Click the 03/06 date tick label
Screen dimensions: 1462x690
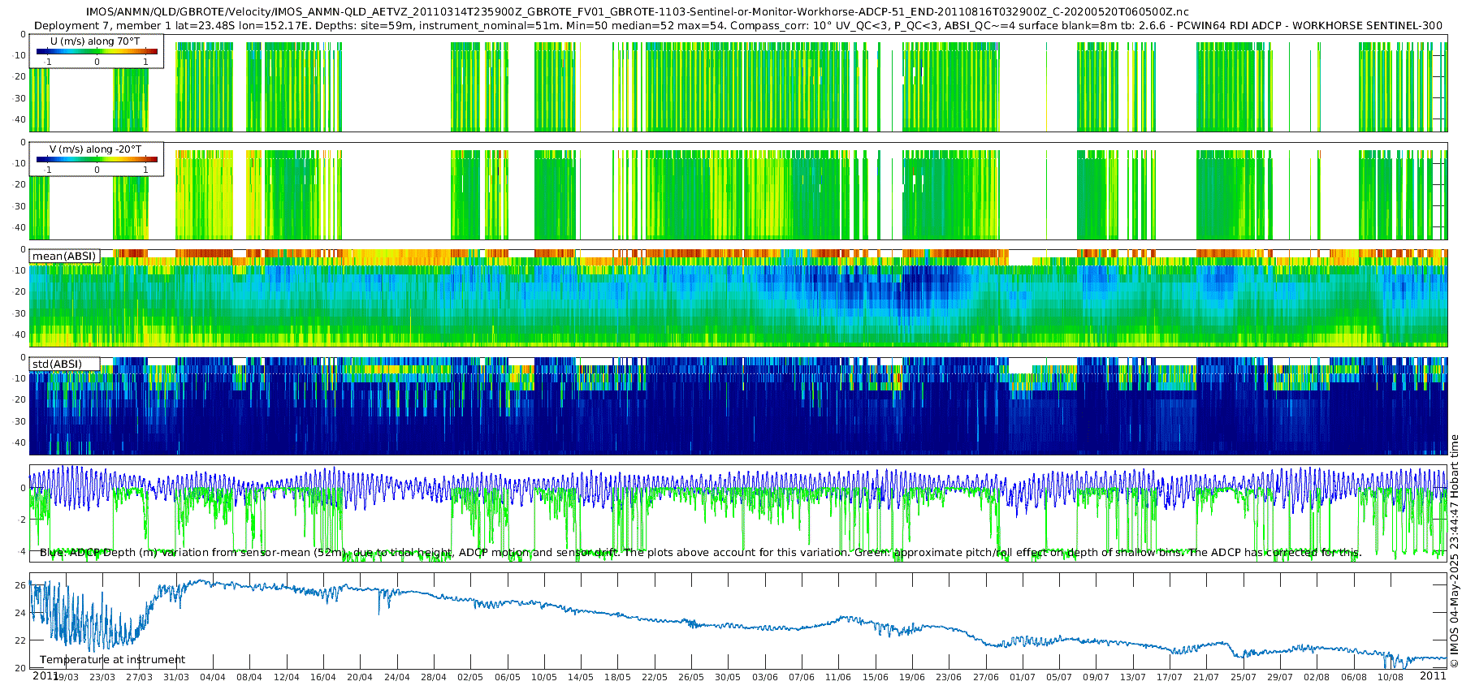point(765,677)
